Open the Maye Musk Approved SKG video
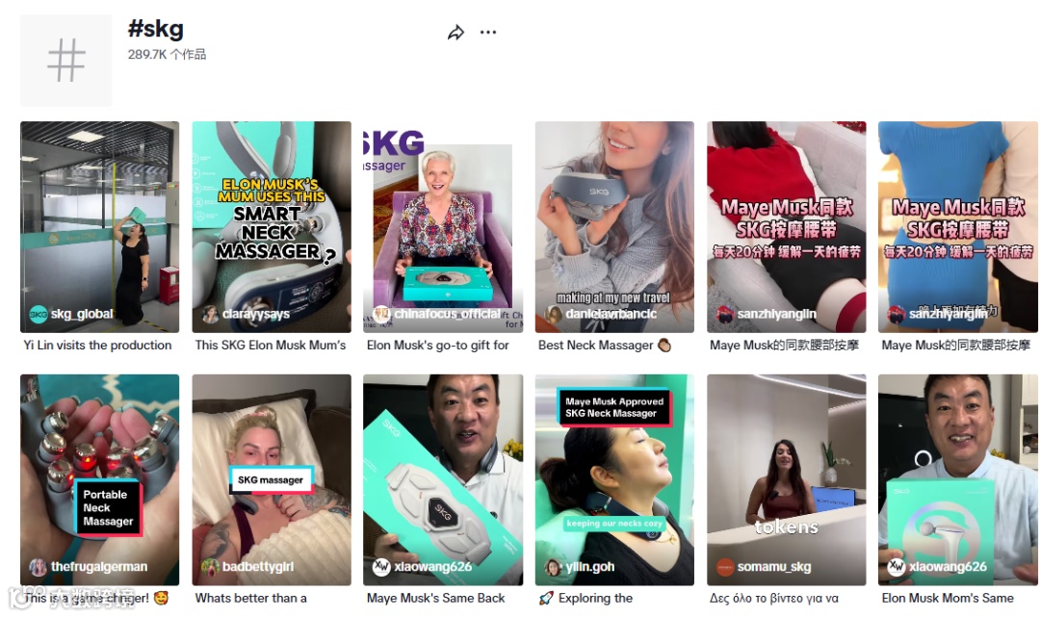This screenshot has width=1040, height=617. [614, 479]
